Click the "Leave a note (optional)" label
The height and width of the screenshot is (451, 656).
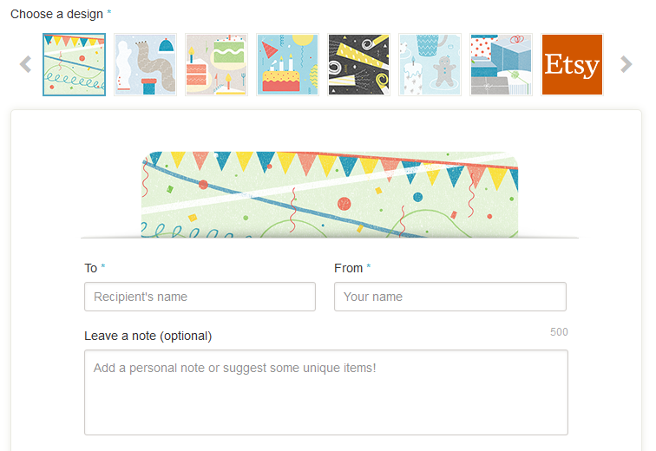tap(148, 336)
